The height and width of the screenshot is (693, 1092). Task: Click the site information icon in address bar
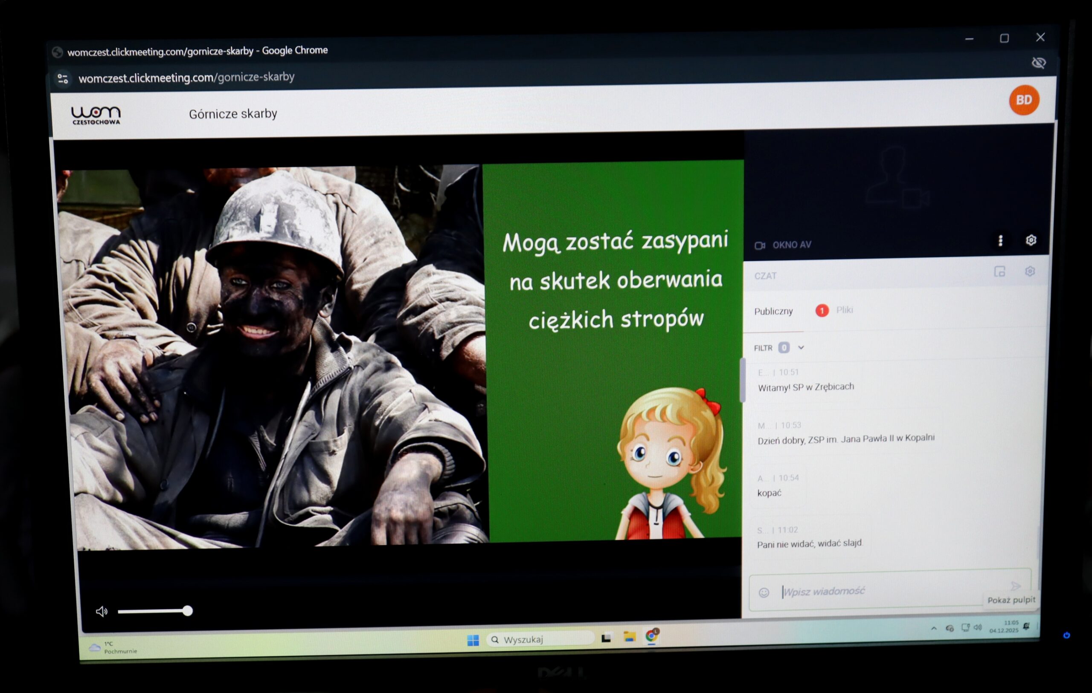coord(63,79)
